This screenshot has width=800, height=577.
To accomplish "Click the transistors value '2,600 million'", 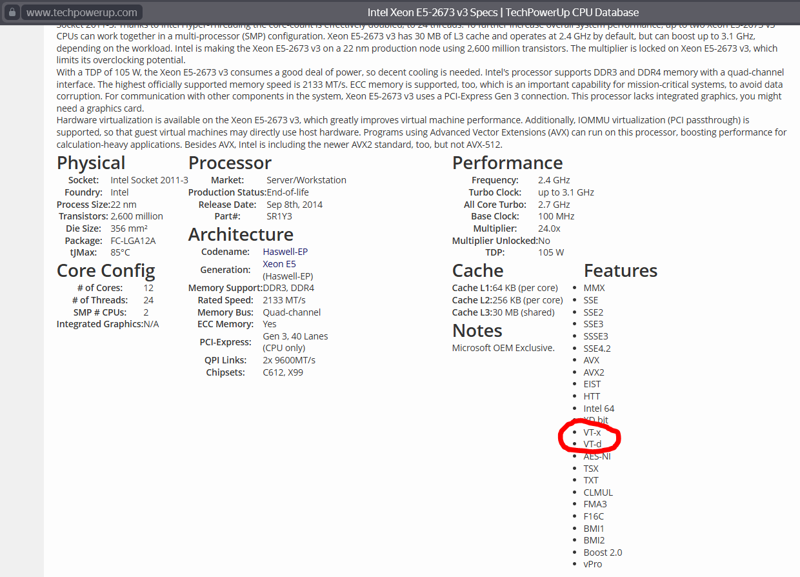I will tap(137, 216).
